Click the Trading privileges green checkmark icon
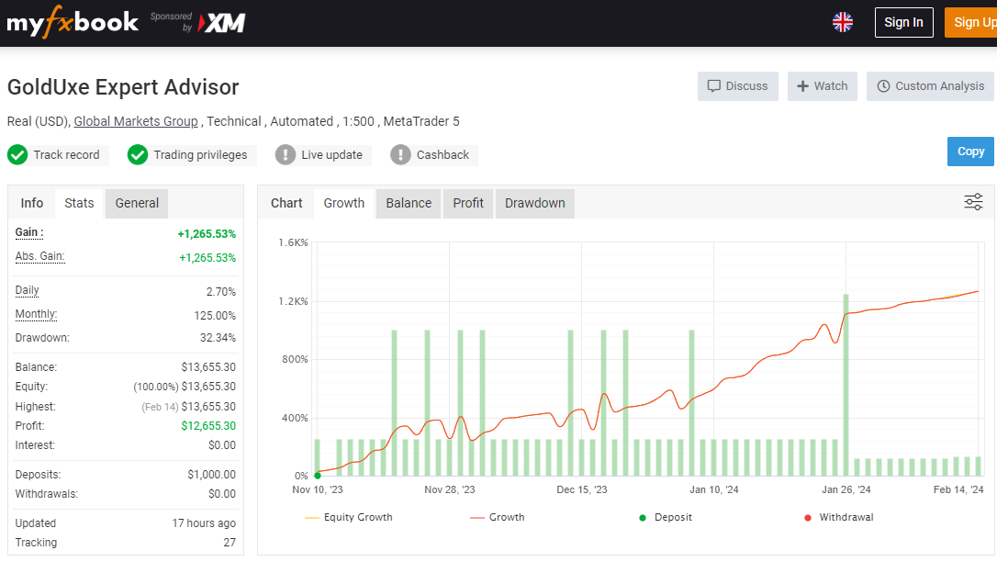Image resolution: width=997 pixels, height=573 pixels. point(138,154)
